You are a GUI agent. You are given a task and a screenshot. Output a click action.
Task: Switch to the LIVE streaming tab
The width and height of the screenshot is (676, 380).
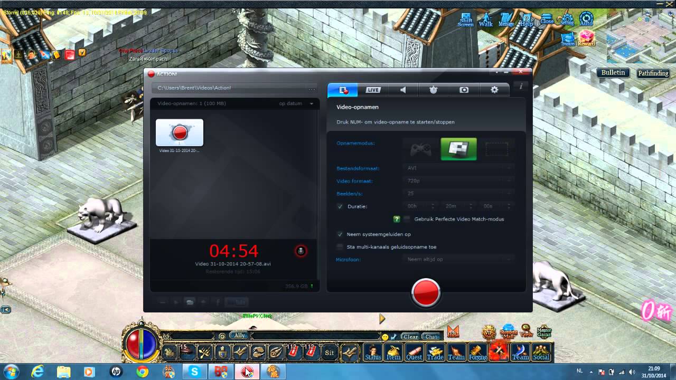coord(373,90)
